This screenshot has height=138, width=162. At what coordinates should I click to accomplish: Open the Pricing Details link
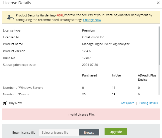148,103
